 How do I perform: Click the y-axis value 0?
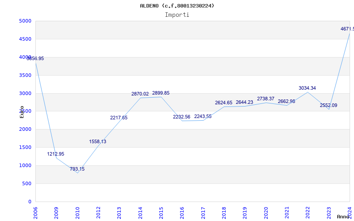30,202
